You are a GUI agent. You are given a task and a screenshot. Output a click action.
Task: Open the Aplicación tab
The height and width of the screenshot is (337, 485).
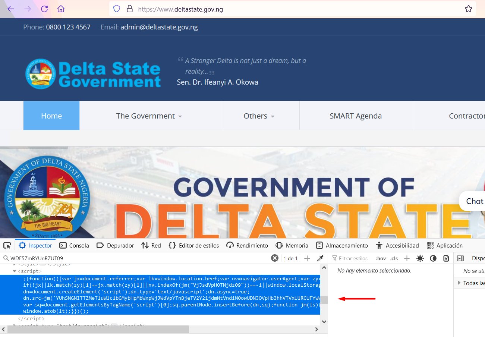pos(445,245)
